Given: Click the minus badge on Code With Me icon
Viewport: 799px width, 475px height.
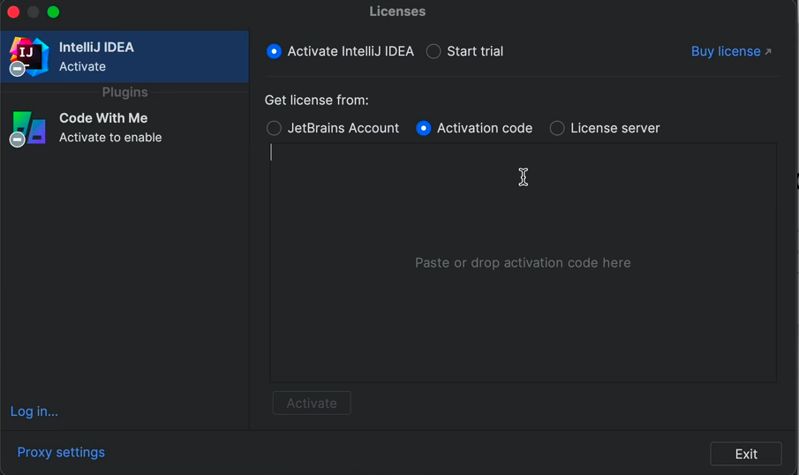Looking at the screenshot, I should tap(17, 139).
